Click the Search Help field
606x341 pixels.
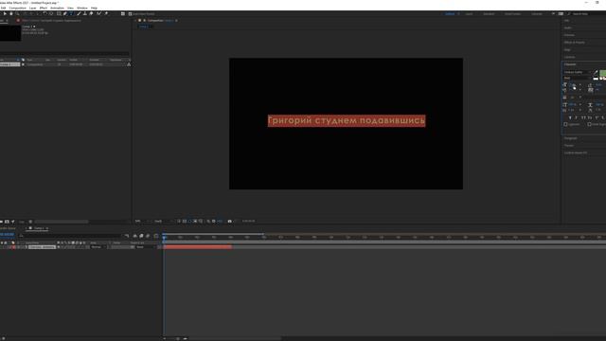tap(587, 14)
